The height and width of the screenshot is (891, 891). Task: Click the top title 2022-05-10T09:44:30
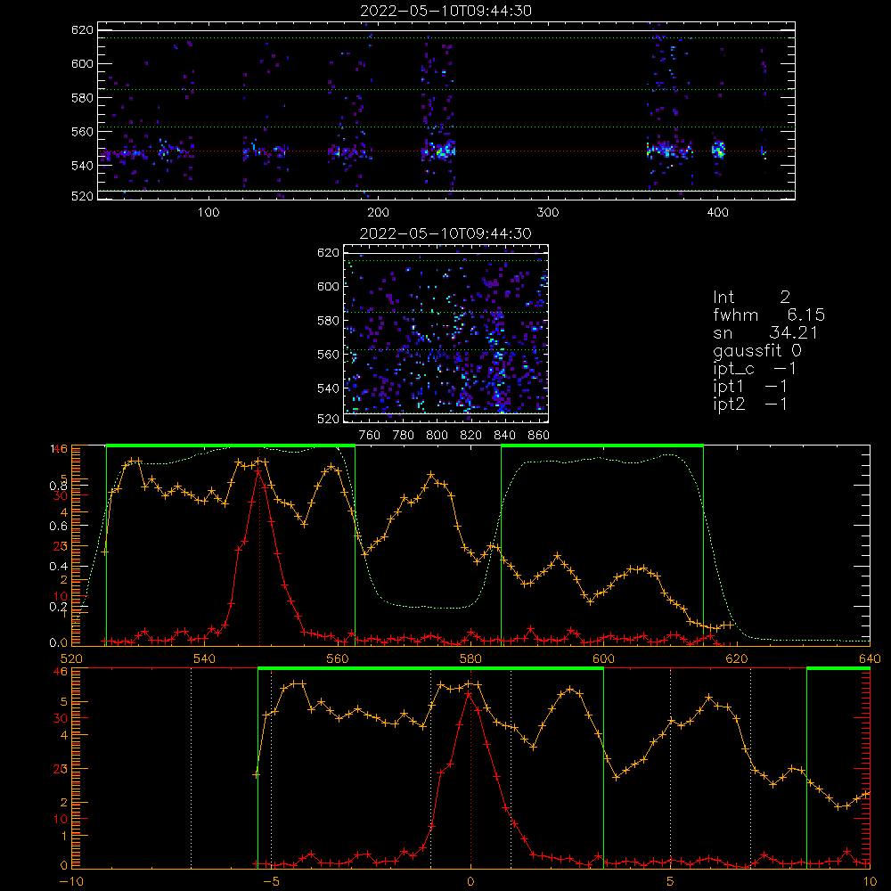click(445, 11)
